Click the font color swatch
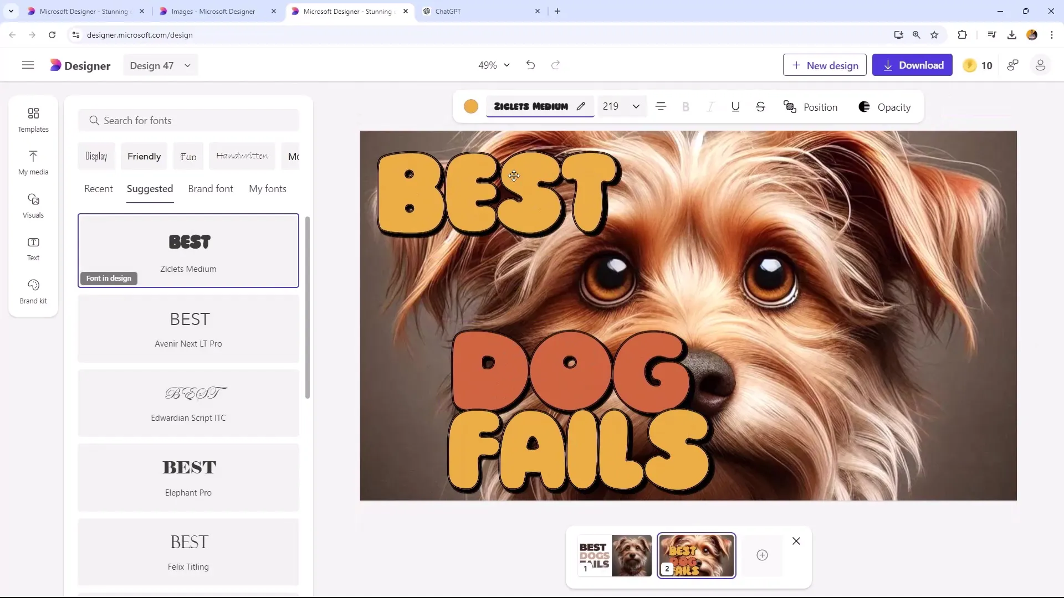1064x598 pixels. [472, 107]
